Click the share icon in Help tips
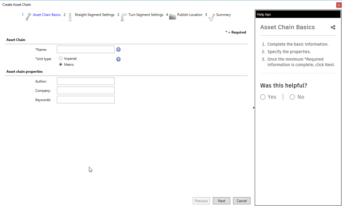 [x=333, y=28]
